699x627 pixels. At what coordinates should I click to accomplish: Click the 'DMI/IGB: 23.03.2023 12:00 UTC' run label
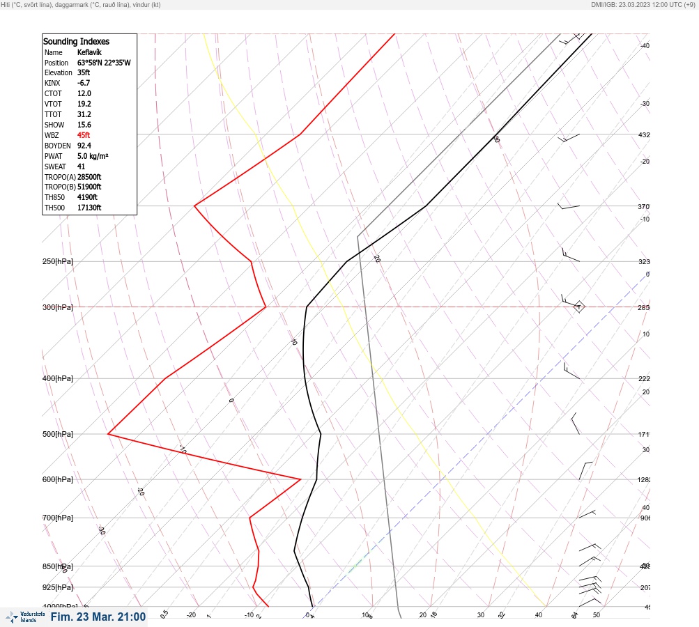click(x=636, y=4)
